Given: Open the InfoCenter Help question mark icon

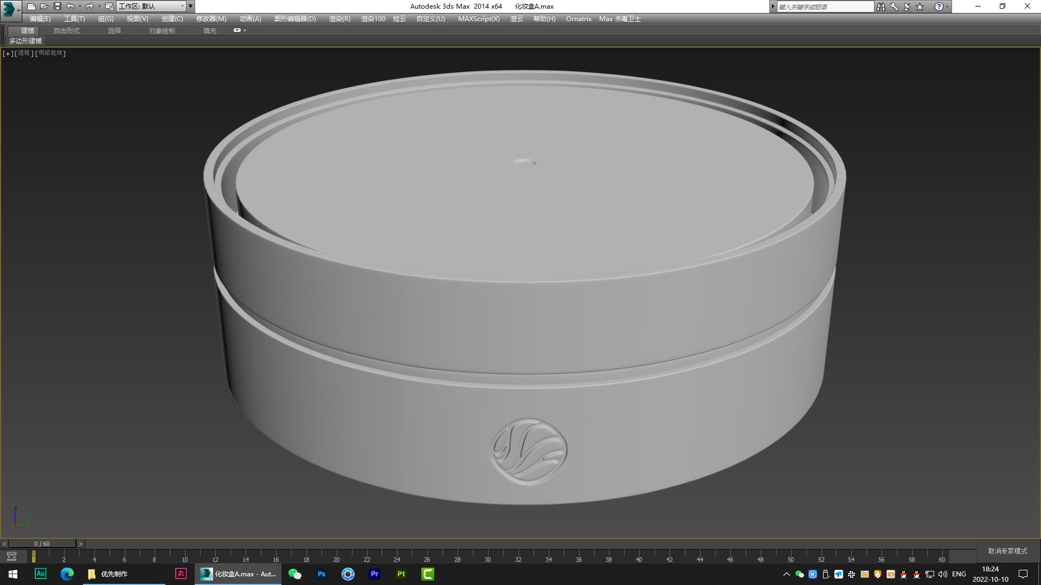Looking at the screenshot, I should [x=940, y=6].
